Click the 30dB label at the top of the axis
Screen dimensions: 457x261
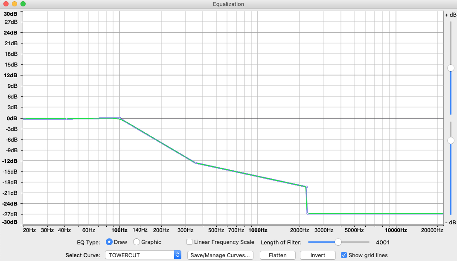[x=11, y=14]
